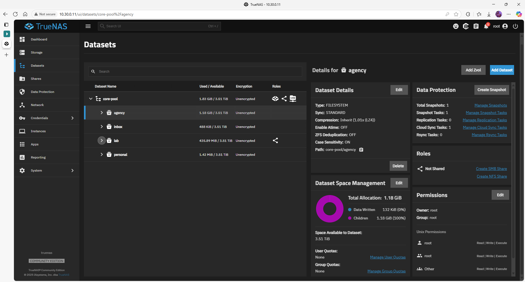
Task: Open browser downloads icon
Action: click(x=489, y=14)
